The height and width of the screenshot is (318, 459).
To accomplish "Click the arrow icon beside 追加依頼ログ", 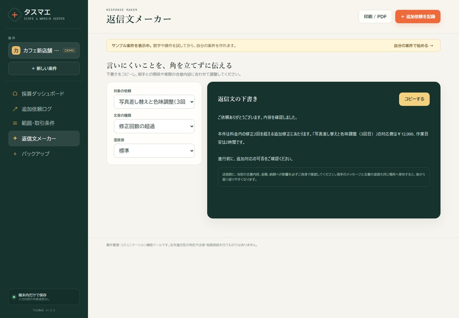I will tap(15, 109).
